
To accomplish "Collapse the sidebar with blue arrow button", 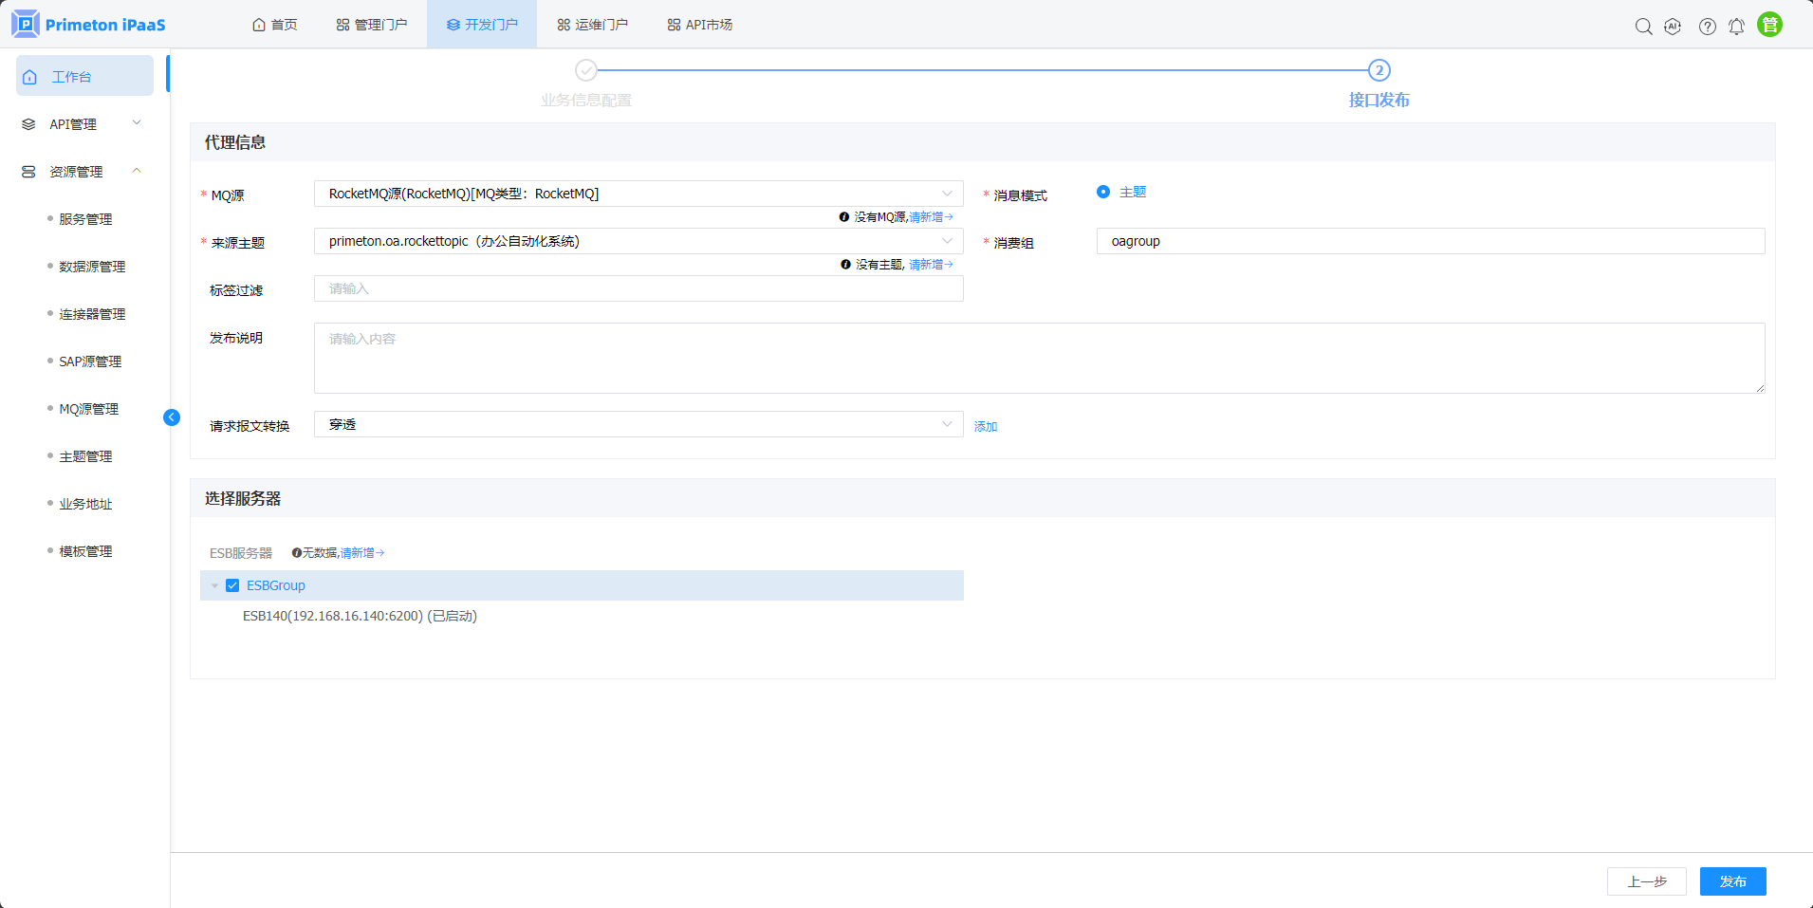I will point(172,417).
